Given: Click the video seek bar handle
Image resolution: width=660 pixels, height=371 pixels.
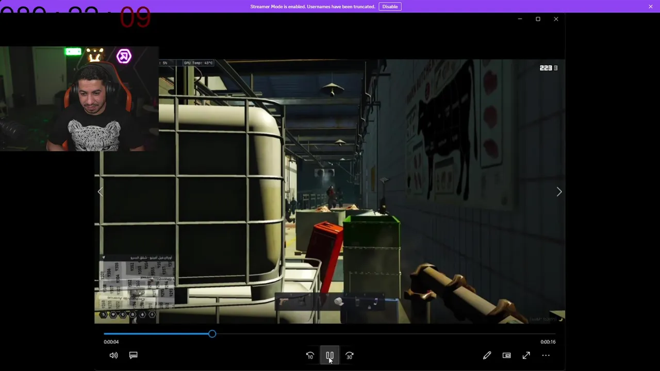Looking at the screenshot, I should 212,334.
